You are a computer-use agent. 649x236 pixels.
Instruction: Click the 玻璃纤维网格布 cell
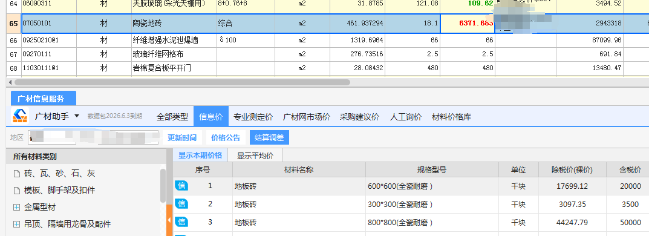click(x=174, y=54)
